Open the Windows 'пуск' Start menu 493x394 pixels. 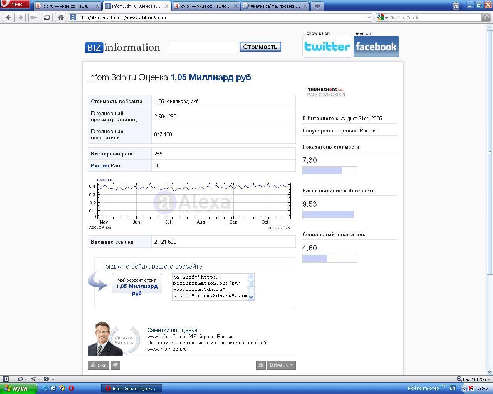pos(18,388)
